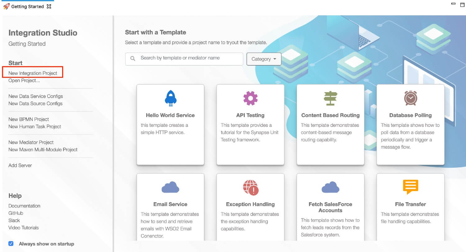This screenshot has height=252, width=466.
Task: Select the File Transfer message icon
Action: pos(410,187)
